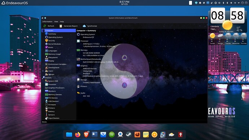Click the weather widget sun icon

(227, 25)
